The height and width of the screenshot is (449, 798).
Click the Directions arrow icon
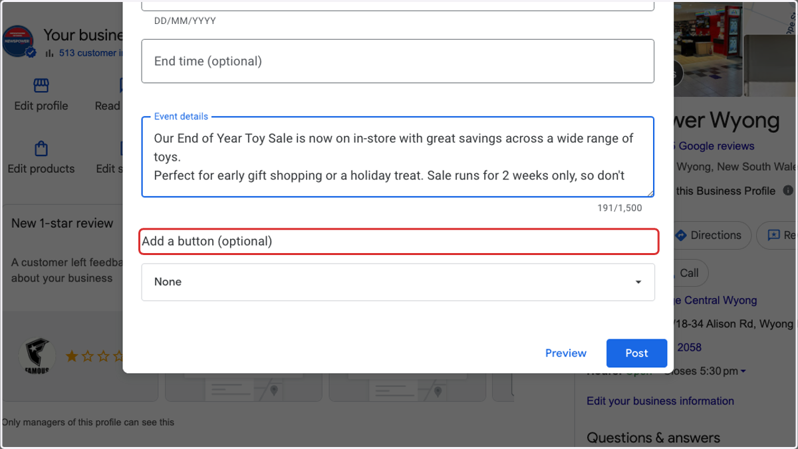(680, 235)
